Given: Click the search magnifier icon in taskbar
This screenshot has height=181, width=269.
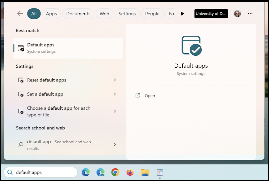Looking at the screenshot, I should [10, 172].
